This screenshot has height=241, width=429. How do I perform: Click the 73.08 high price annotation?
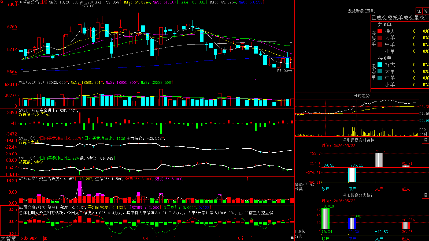(x=89, y=6)
